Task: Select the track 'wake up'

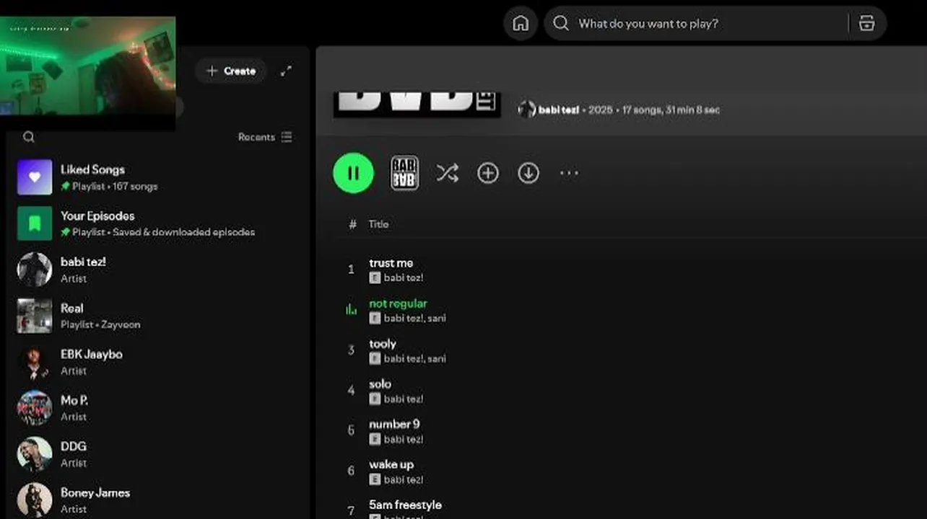Action: (391, 465)
